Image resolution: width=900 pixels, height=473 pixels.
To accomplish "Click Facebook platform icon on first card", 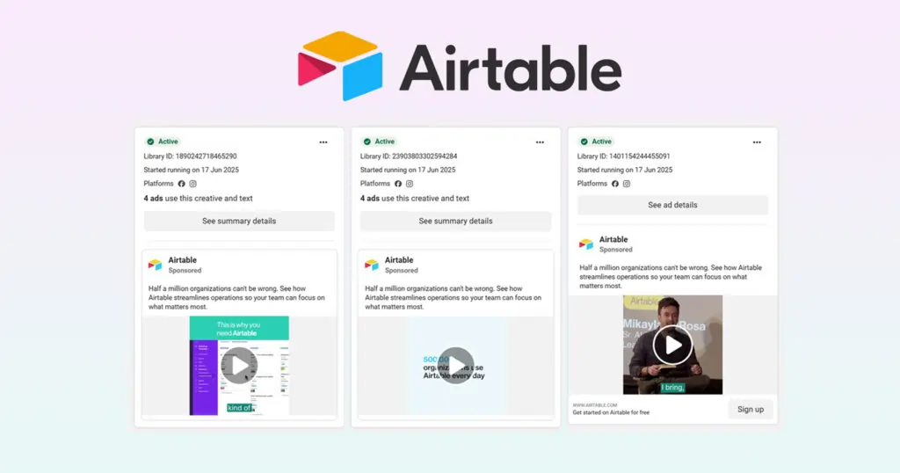I will [x=182, y=184].
